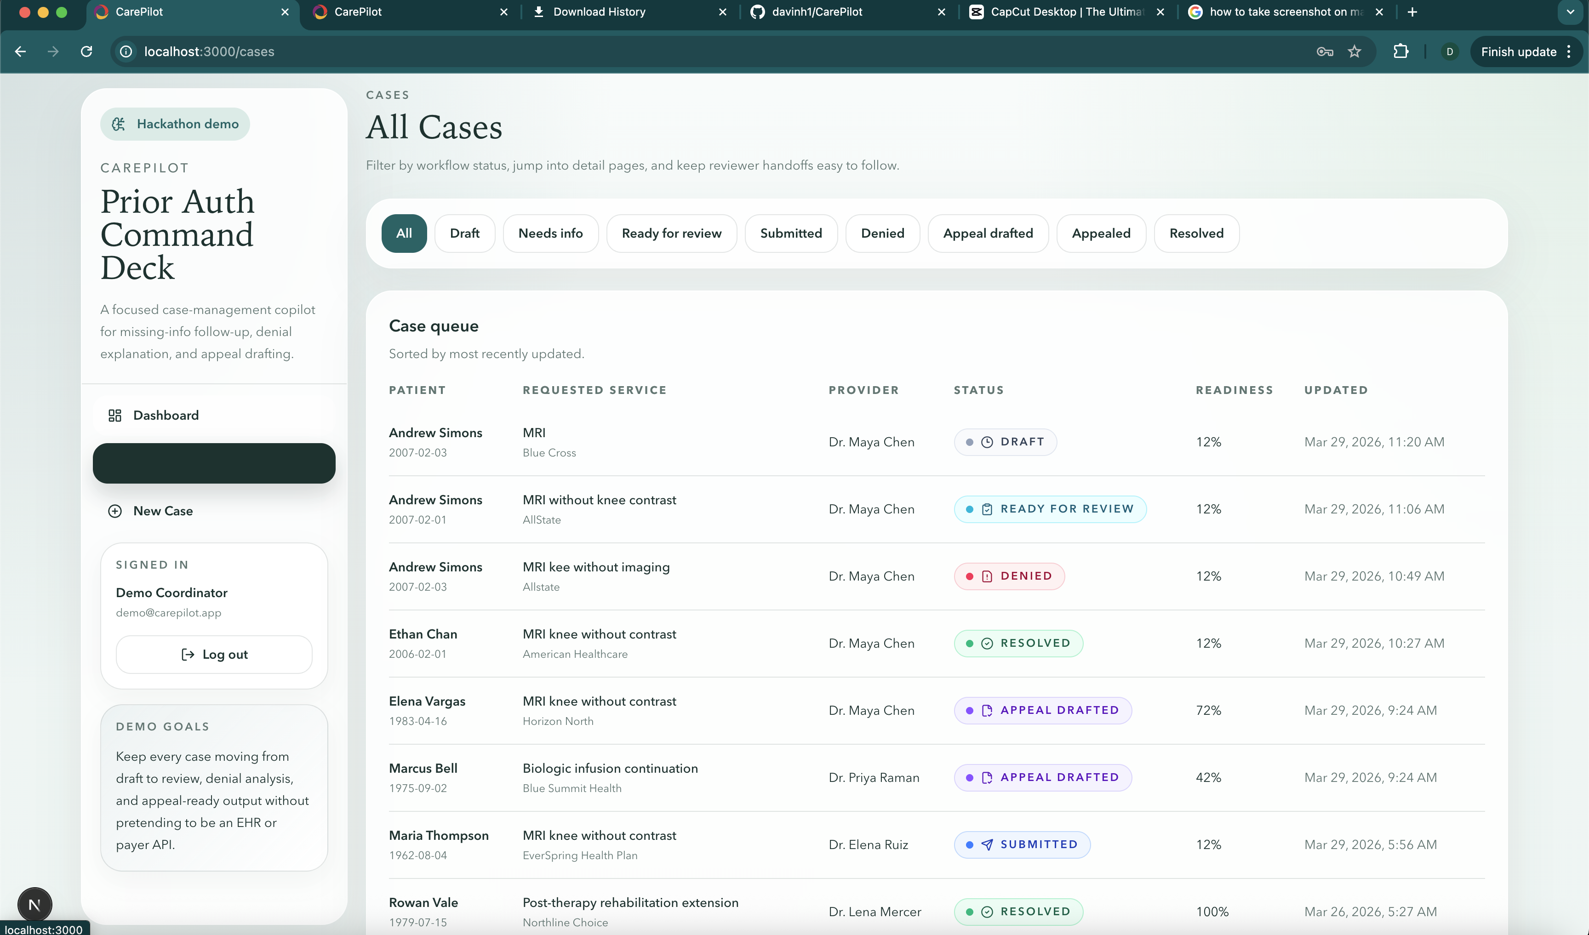The image size is (1589, 935).
Task: Switch to the Download History tab
Action: click(599, 12)
